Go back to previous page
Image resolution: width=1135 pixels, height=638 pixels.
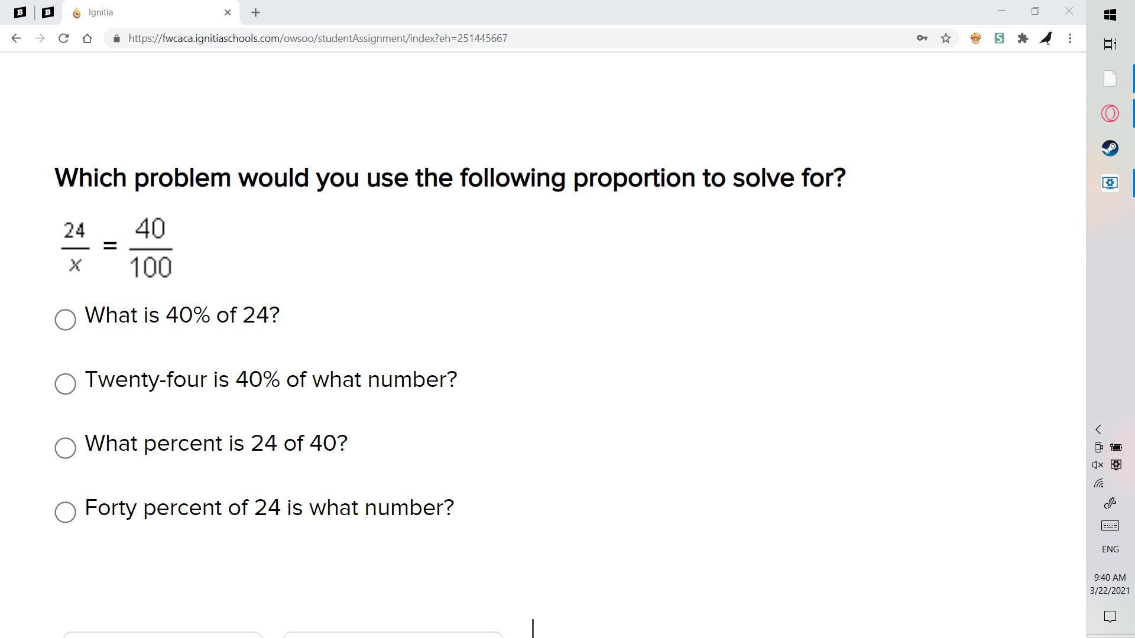(16, 38)
